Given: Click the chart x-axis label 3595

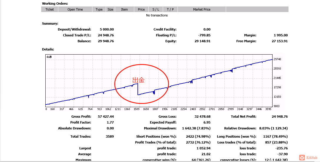Looking at the screenshot, I should [268, 109].
